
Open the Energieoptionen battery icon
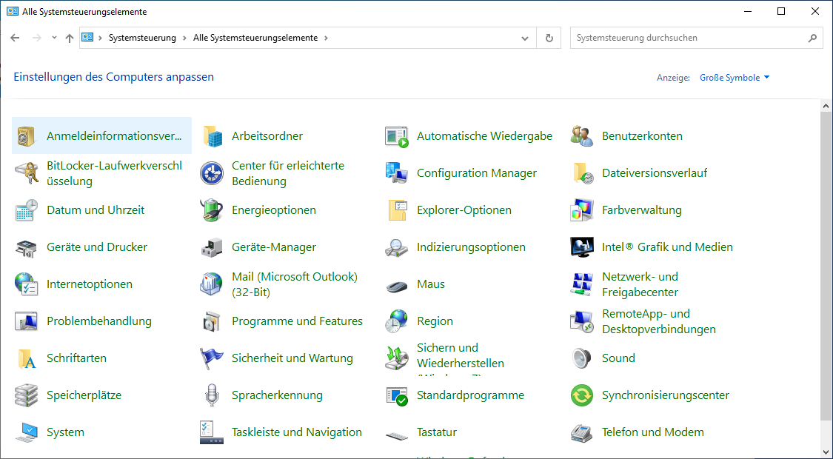click(212, 210)
